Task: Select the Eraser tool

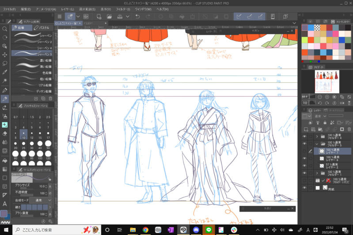Action: [x=4, y=134]
